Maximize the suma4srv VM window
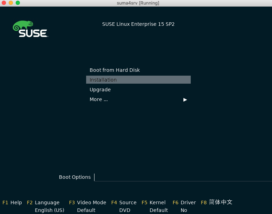The width and height of the screenshot is (272, 214). point(18,3)
